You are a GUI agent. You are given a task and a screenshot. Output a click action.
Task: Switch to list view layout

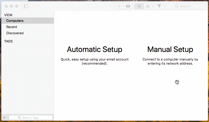tap(148, 6)
